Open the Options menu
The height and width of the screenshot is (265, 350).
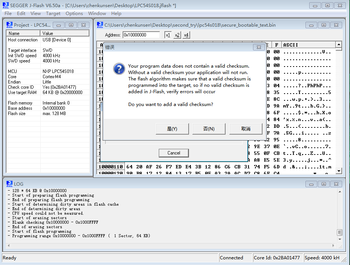[x=74, y=14]
